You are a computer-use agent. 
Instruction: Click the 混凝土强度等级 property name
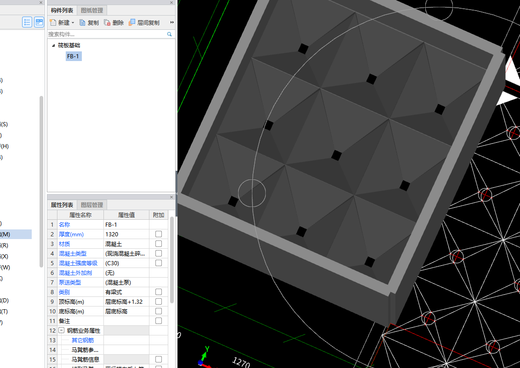point(78,263)
